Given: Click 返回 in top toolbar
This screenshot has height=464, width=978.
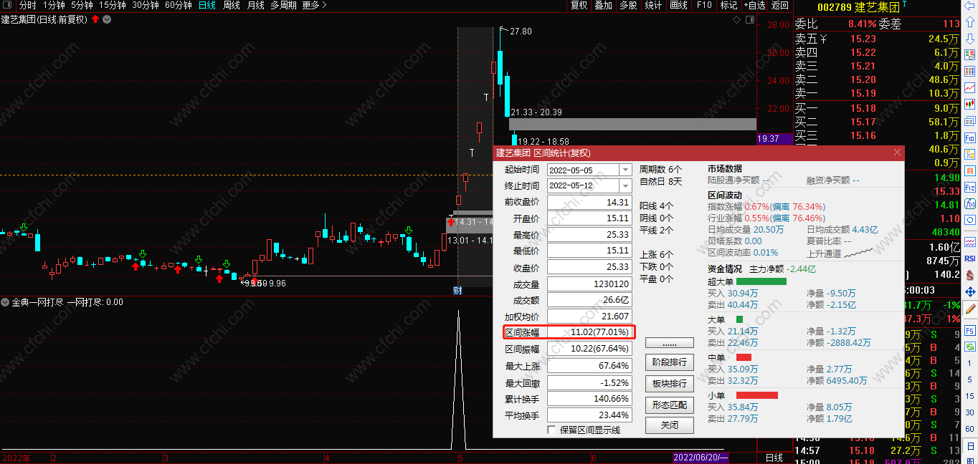Looking at the screenshot, I should click(x=779, y=5).
